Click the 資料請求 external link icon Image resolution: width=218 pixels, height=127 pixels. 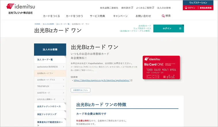coord(132,8)
